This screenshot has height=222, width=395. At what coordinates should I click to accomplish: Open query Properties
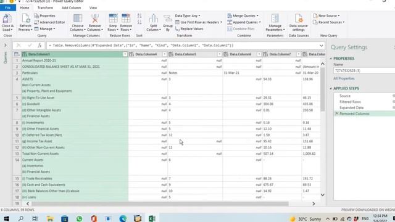pos(45,15)
